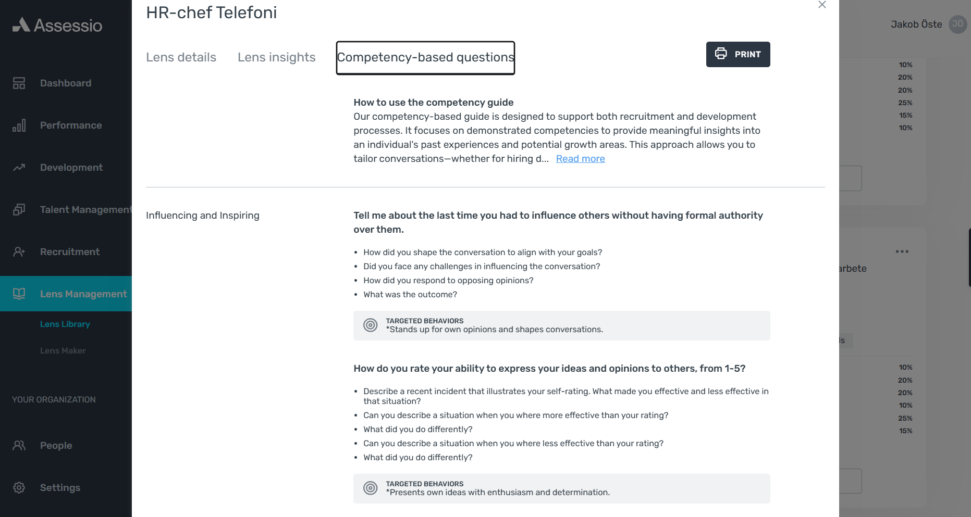Click the Assessio logo

[x=57, y=25]
